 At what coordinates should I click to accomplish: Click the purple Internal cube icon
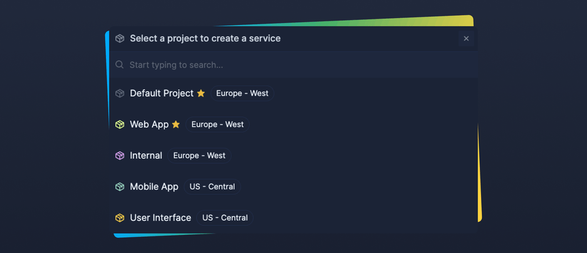point(120,155)
